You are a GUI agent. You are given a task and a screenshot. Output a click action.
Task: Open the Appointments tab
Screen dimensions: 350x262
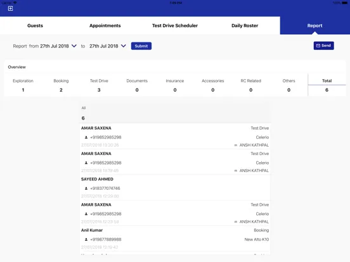click(x=105, y=25)
